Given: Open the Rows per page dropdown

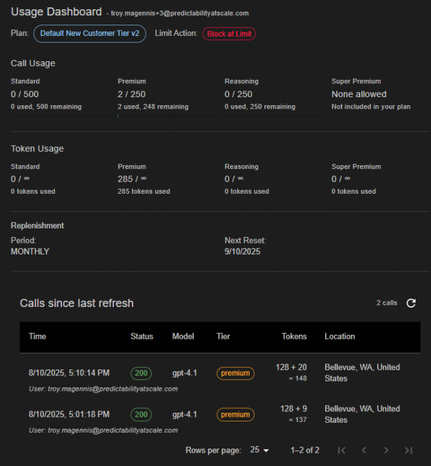Looking at the screenshot, I should [259, 450].
